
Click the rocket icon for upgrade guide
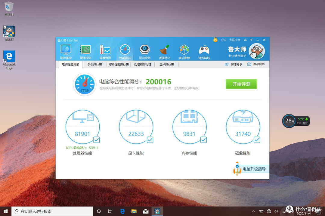coord(237,169)
